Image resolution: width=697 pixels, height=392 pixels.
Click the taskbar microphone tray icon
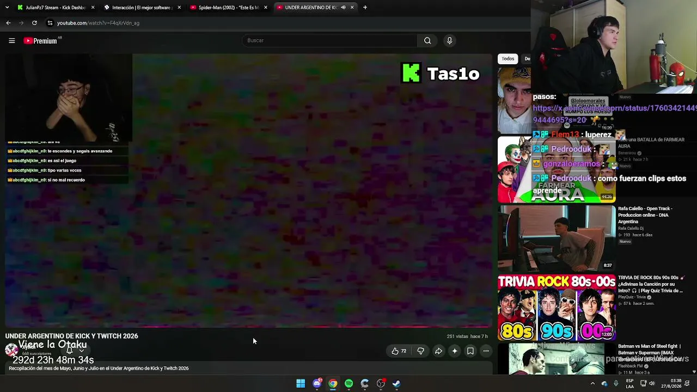pyautogui.click(x=616, y=383)
